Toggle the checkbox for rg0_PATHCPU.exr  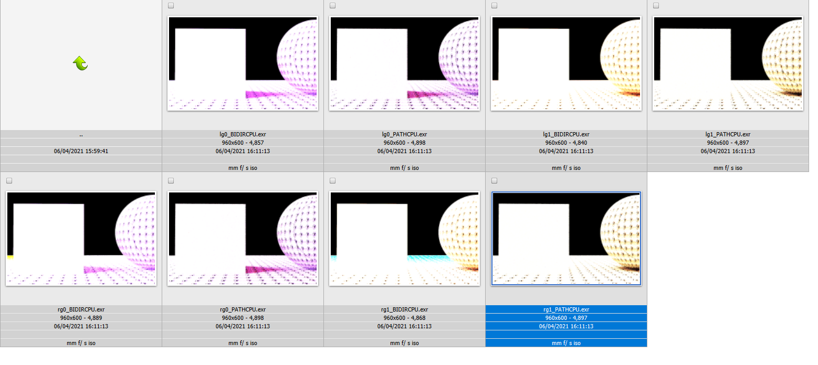coord(171,181)
